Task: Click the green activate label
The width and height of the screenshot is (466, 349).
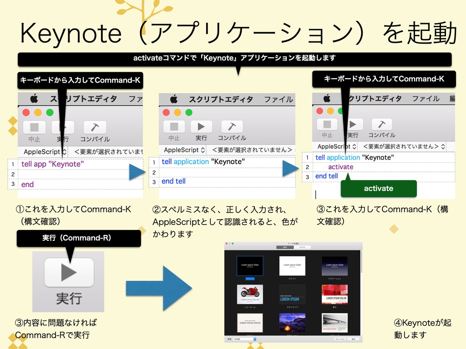Action: pyautogui.click(x=379, y=188)
